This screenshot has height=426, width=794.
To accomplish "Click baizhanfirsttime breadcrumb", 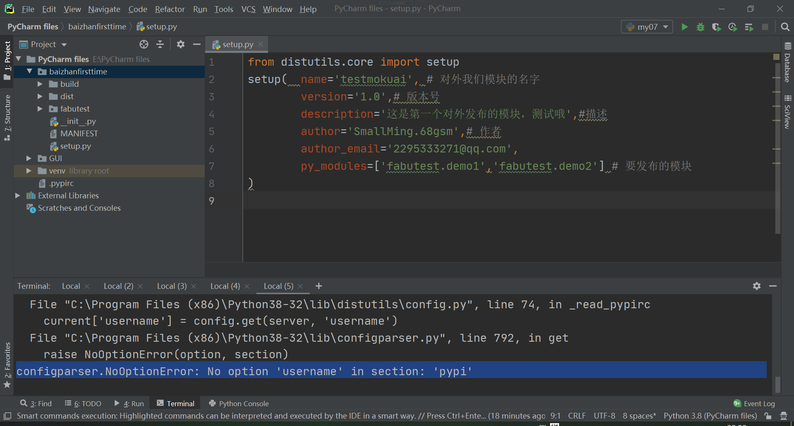I will click(x=97, y=26).
